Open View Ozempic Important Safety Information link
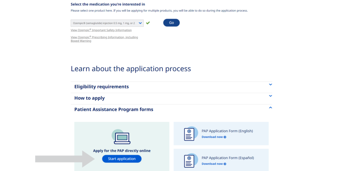The height and width of the screenshot is (171, 343). [101, 30]
